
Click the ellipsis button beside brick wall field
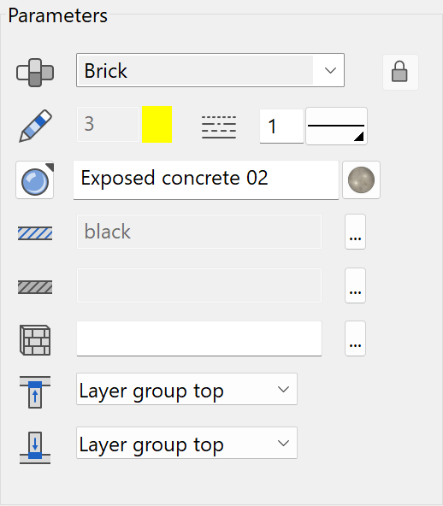click(x=355, y=338)
